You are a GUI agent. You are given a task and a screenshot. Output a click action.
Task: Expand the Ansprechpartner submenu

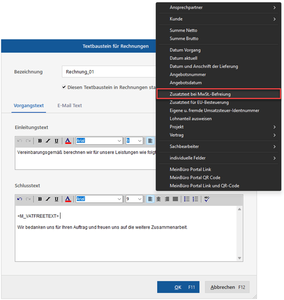pyautogui.click(x=222, y=8)
